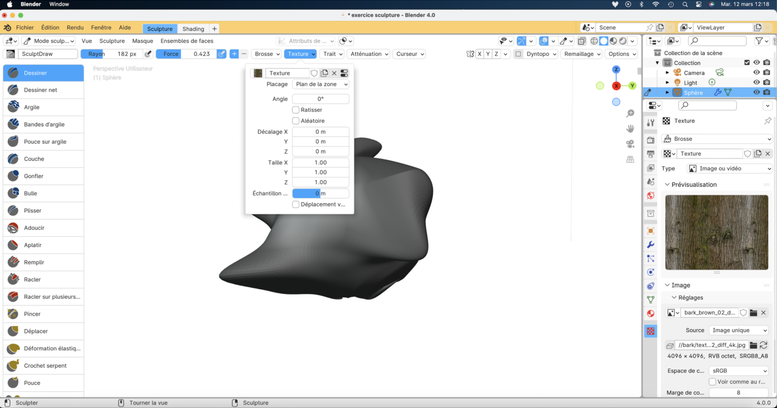The height and width of the screenshot is (408, 777).
Task: Open the Source dropdown Image unique
Action: 739,330
